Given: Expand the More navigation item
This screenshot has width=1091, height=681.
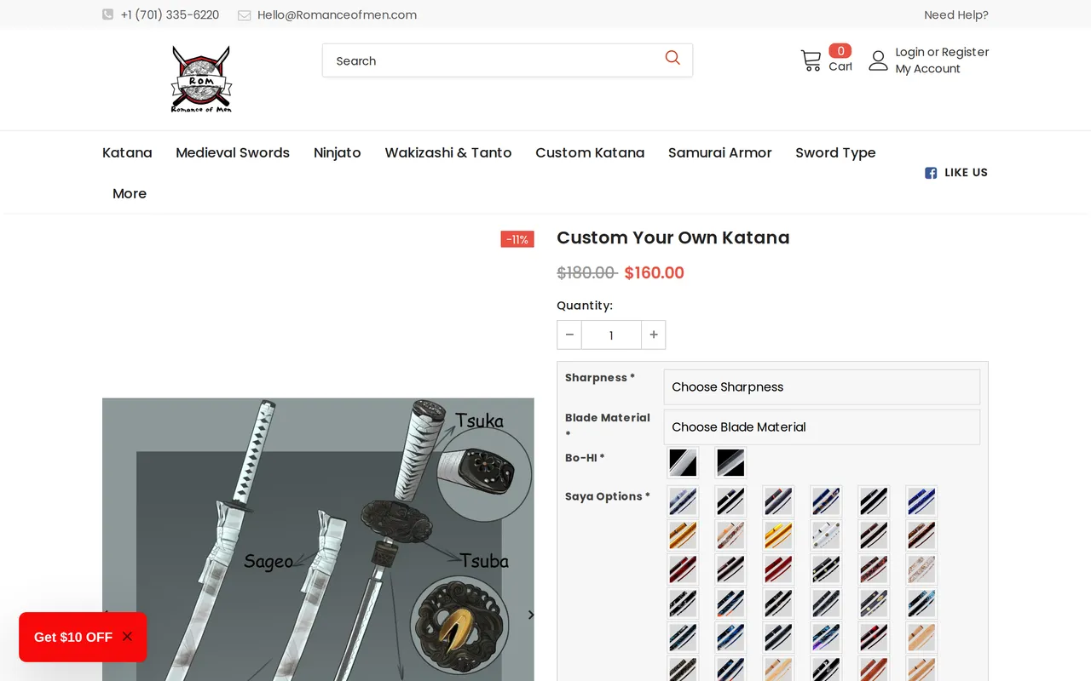Looking at the screenshot, I should coord(130,193).
